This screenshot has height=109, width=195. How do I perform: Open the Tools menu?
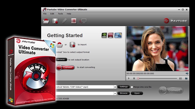click(x=60, y=14)
